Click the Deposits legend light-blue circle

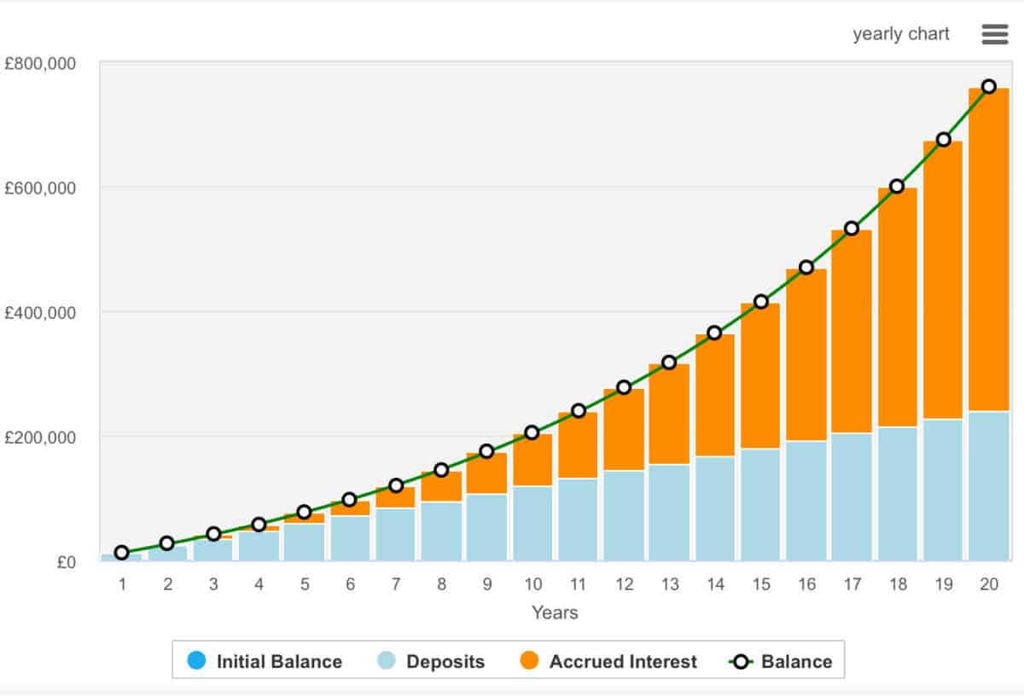click(x=386, y=661)
